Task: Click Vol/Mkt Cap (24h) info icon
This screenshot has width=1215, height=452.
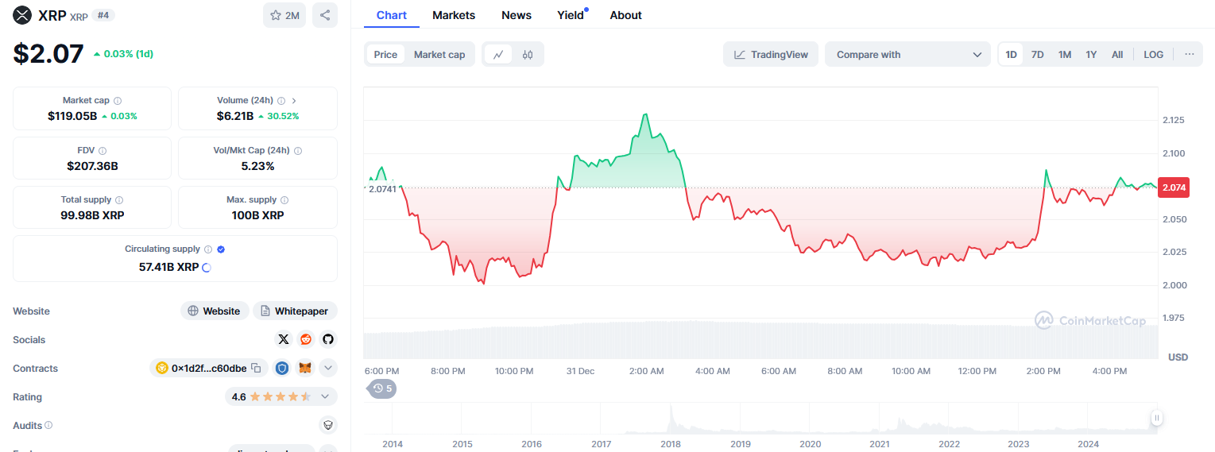Action: tap(298, 150)
